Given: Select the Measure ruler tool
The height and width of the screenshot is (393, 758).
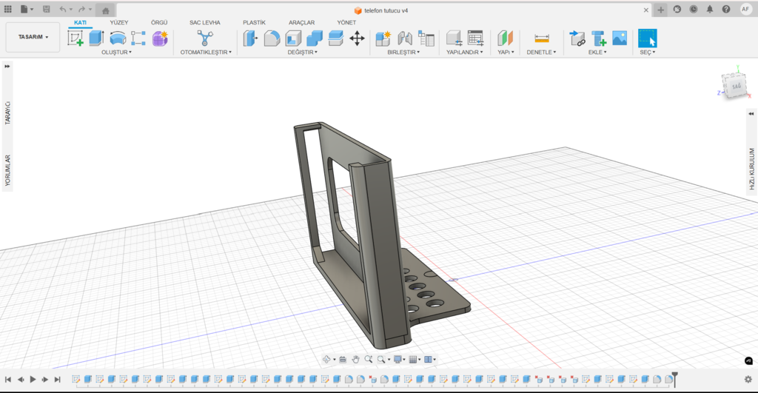Looking at the screenshot, I should click(x=541, y=38).
